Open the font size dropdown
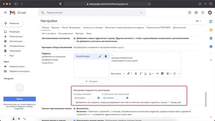Screen dimensions: 215x121 click(x=129, y=74)
